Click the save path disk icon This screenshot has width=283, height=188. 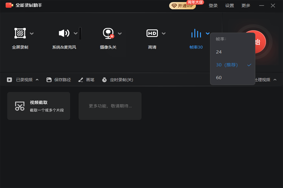click(x=49, y=80)
